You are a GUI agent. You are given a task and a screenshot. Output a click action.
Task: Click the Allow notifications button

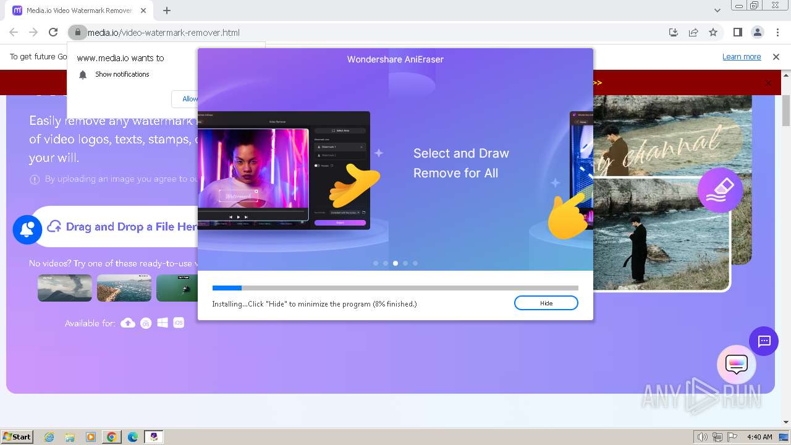pos(185,99)
